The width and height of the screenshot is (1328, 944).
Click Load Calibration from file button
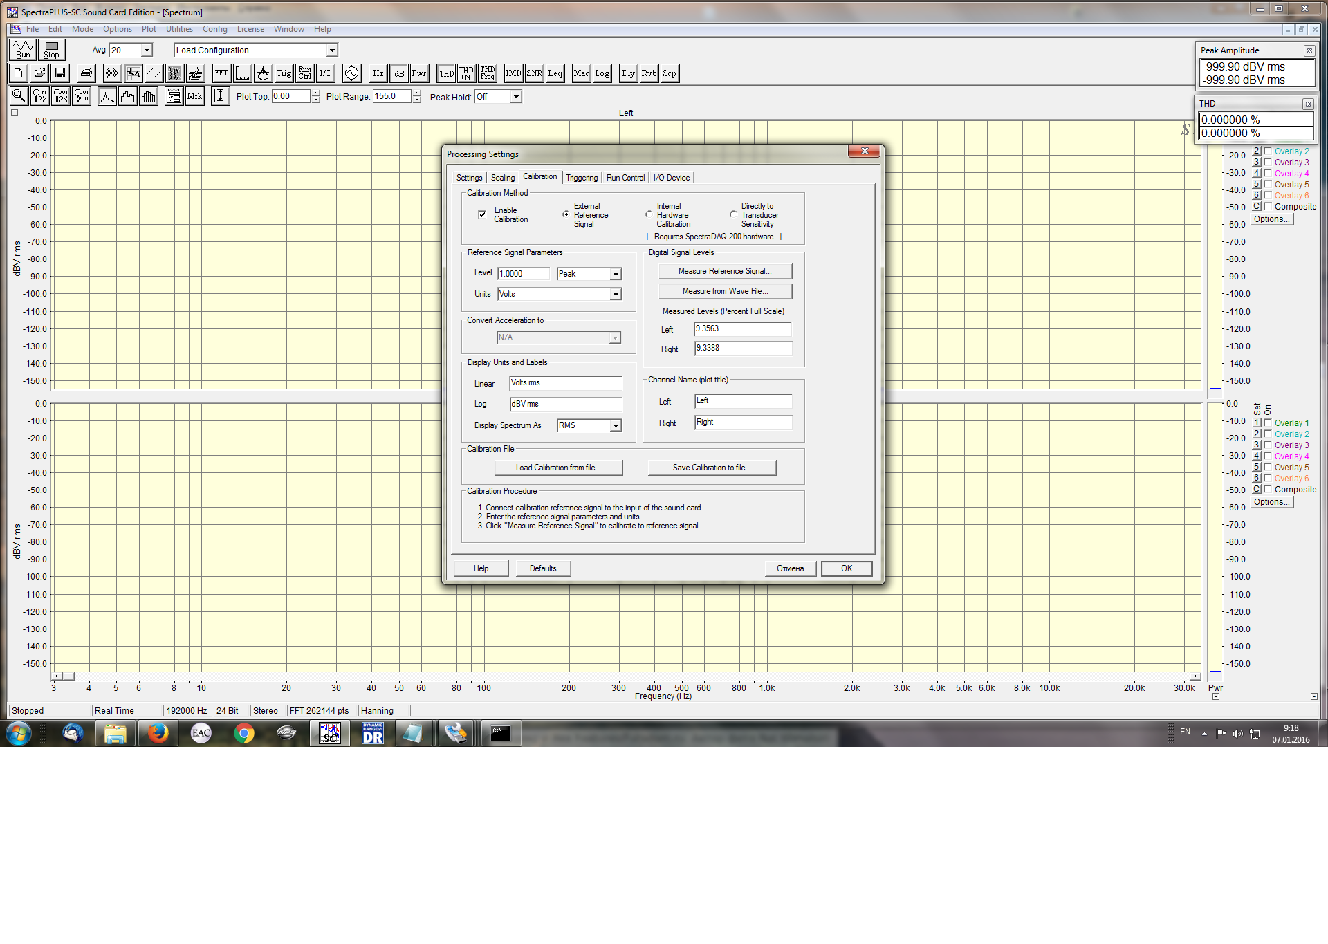coord(558,468)
